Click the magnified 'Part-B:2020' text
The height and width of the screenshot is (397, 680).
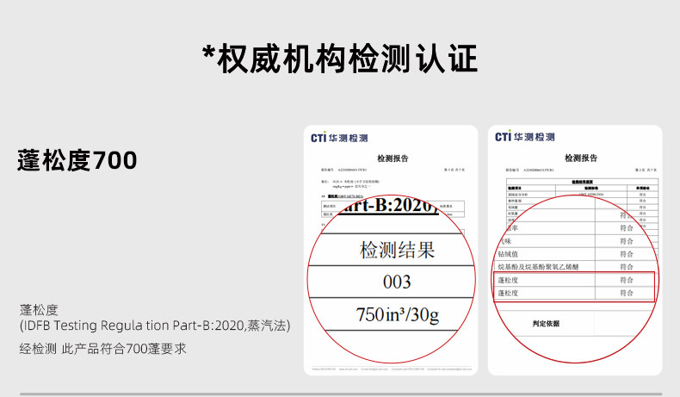click(387, 206)
